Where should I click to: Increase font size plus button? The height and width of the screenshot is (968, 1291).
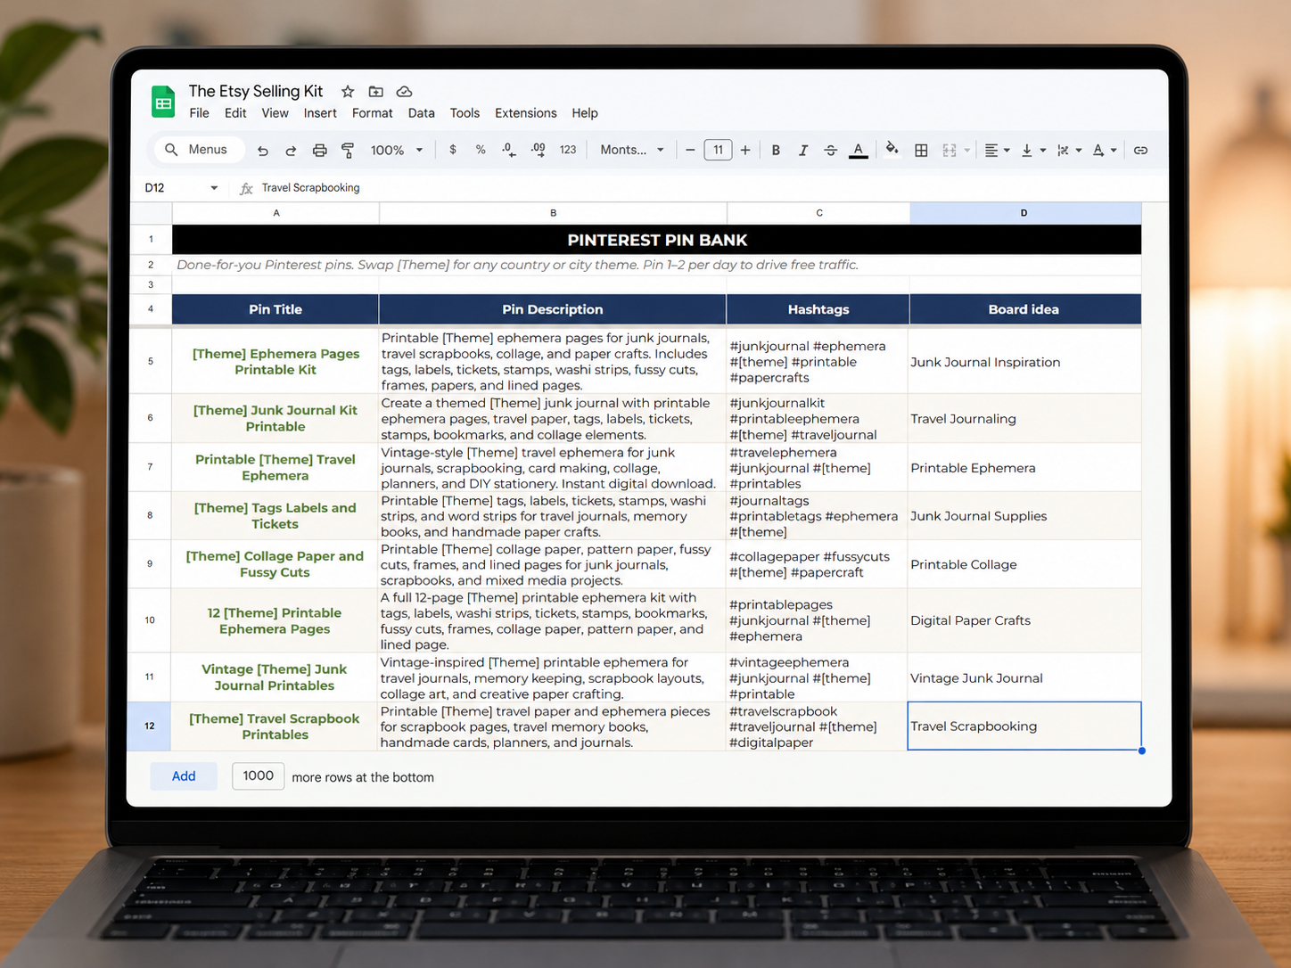(x=745, y=150)
